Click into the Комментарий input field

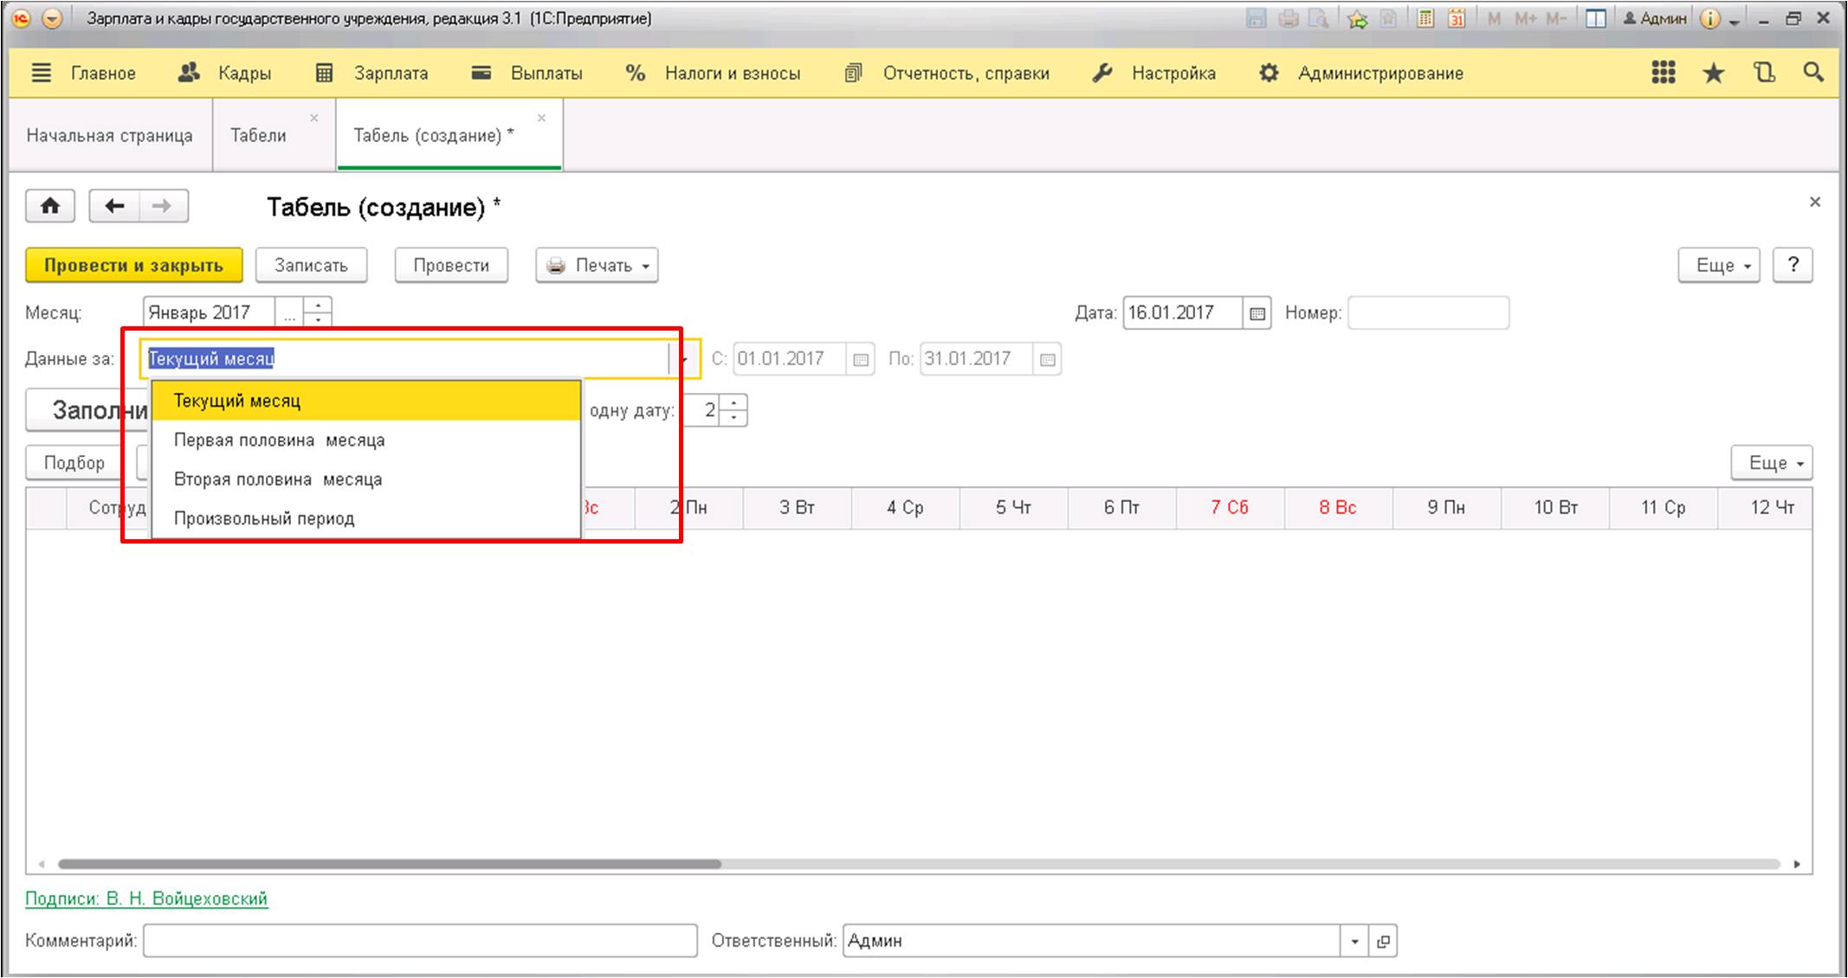click(420, 941)
